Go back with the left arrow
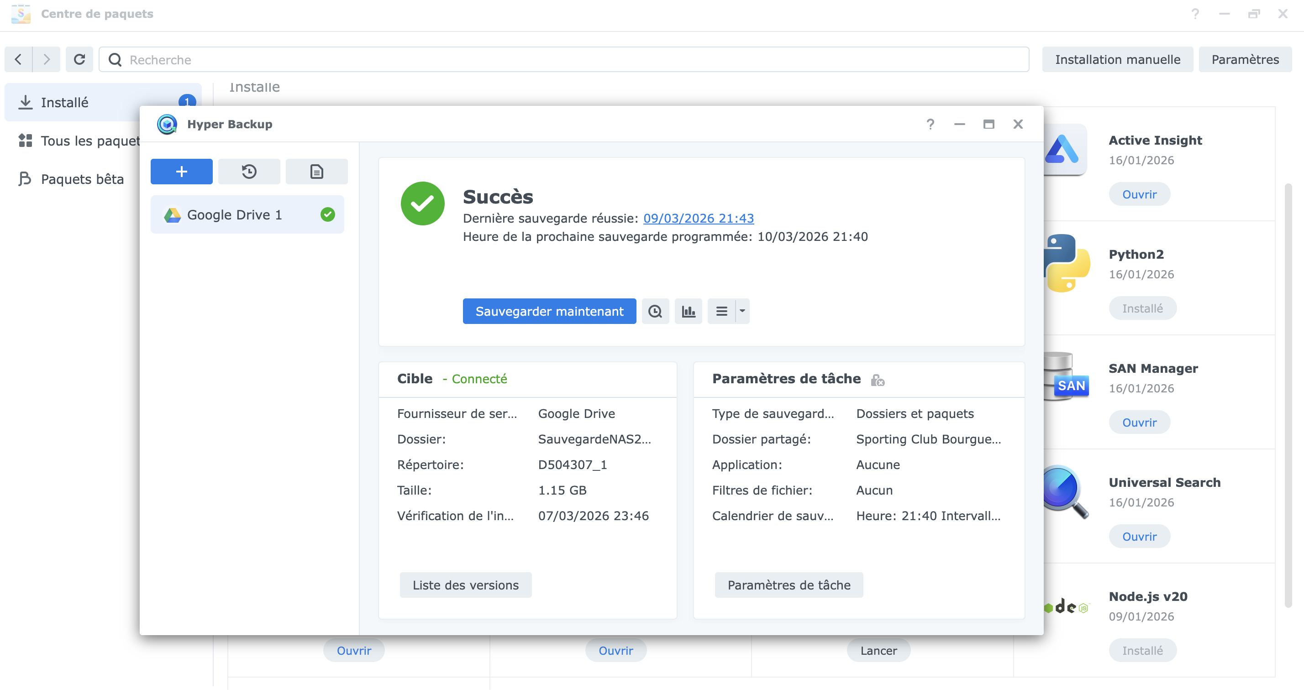 [18, 60]
